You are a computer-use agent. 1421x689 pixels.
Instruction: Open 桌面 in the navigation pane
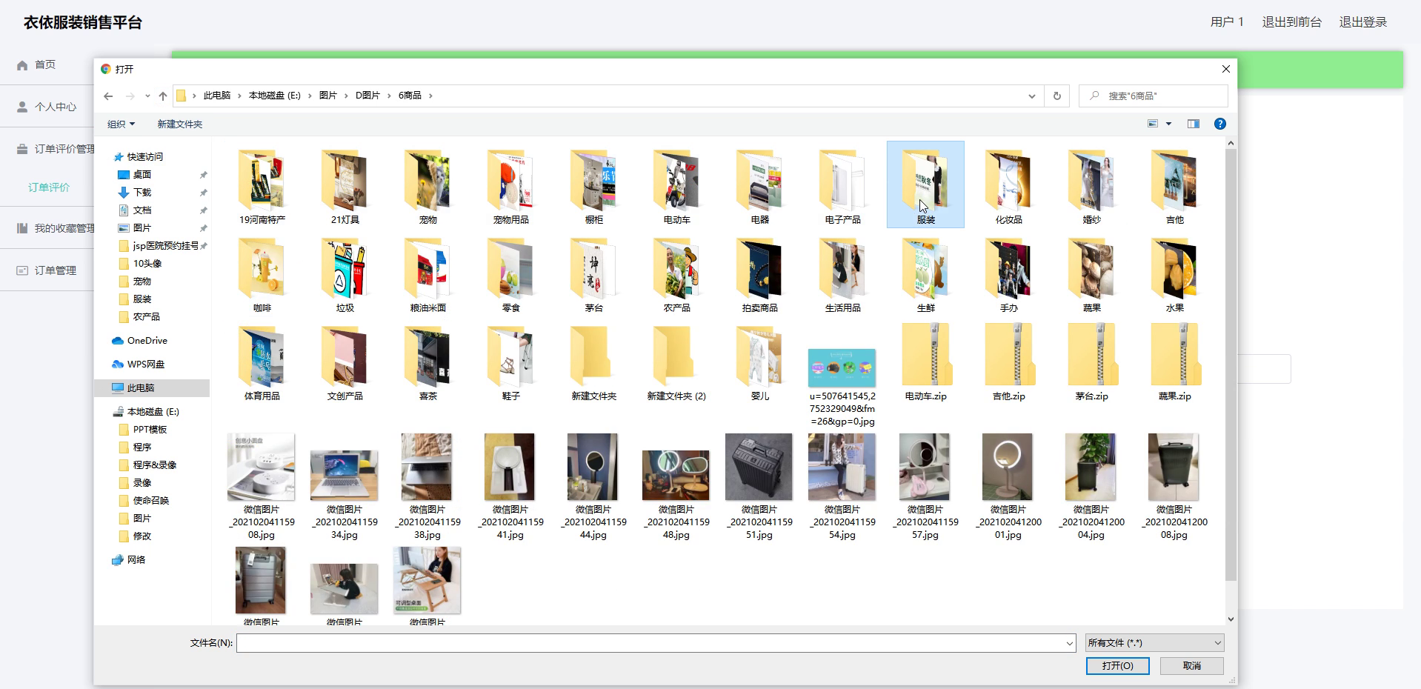(142, 175)
